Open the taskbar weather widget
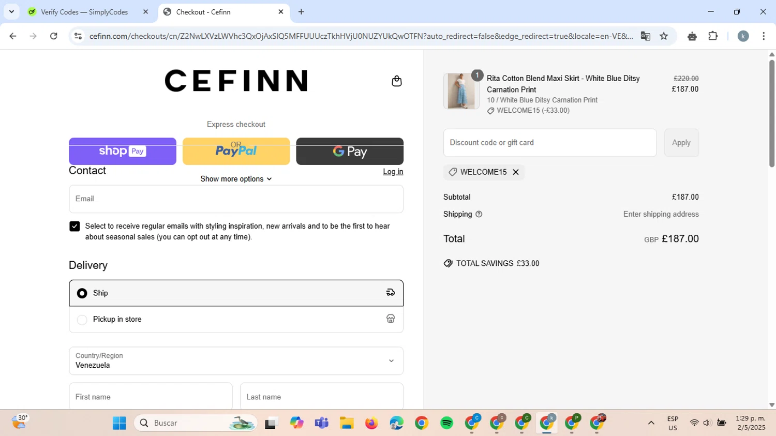Image resolution: width=776 pixels, height=436 pixels. [20, 423]
